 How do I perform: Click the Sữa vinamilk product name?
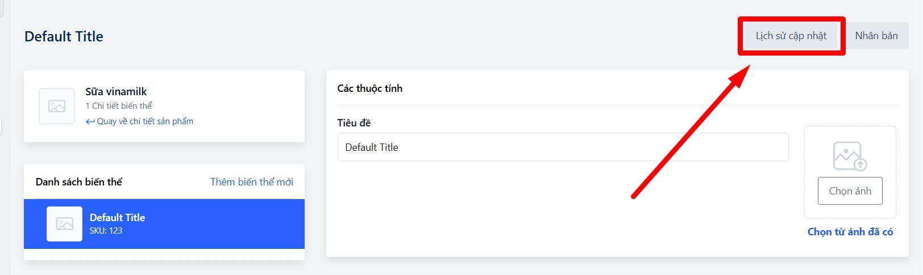(x=116, y=91)
